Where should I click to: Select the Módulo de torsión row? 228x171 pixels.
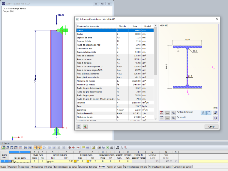(115, 117)
